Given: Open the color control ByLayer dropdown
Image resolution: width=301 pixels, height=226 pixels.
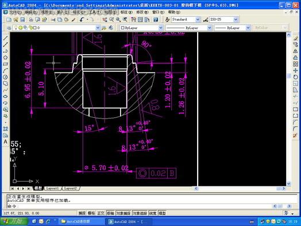Looking at the screenshot, I should 161,28.
